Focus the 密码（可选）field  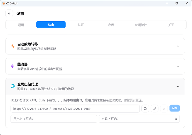tap(139, 119)
